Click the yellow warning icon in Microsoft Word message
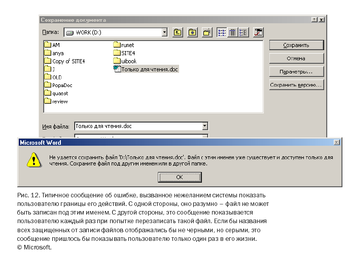This screenshot has height=254, width=349. pyautogui.click(x=34, y=160)
